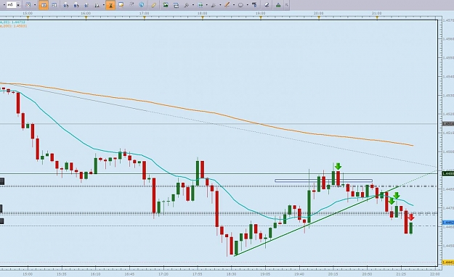The width and height of the screenshot is (454, 277).
Task: Click the second blue order icon
Action: click(x=76, y=5)
